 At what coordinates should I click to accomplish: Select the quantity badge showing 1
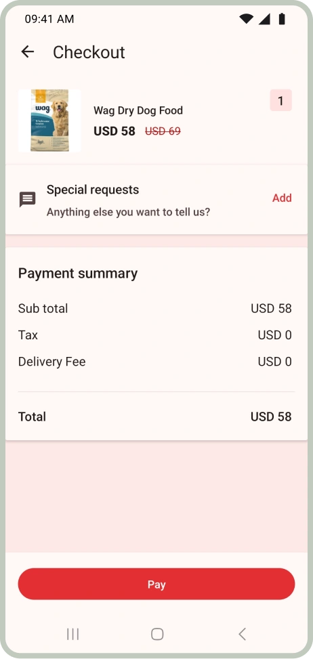point(280,100)
